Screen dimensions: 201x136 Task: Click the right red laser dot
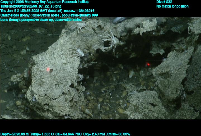pos(148,64)
